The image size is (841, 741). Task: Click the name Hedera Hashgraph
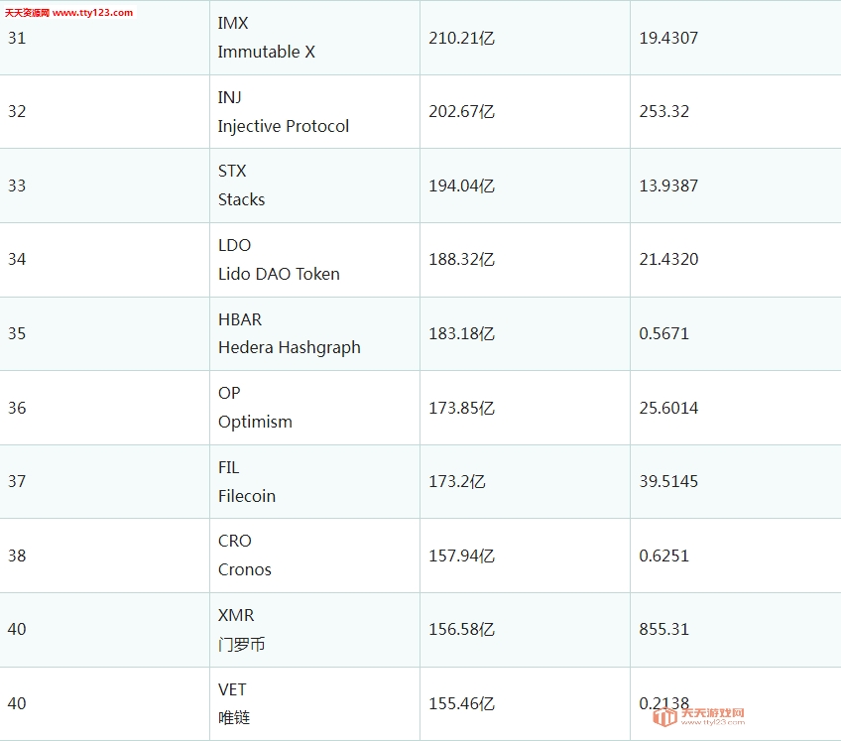point(290,348)
